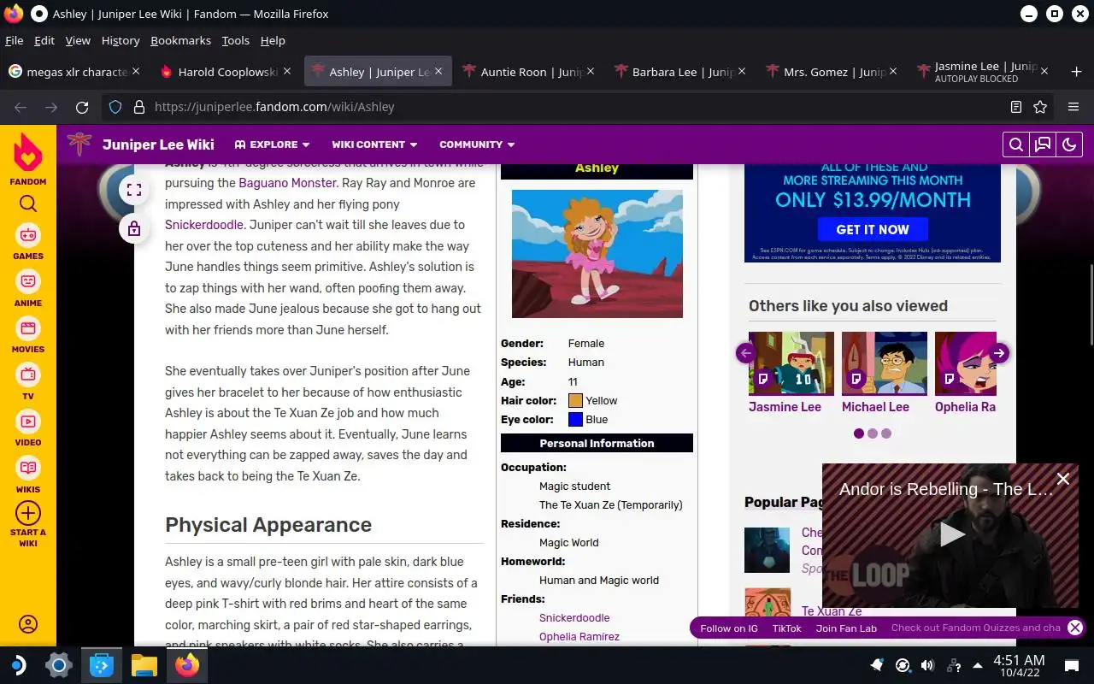Select the second carousel pagination dot
The height and width of the screenshot is (684, 1094).
pos(873,433)
